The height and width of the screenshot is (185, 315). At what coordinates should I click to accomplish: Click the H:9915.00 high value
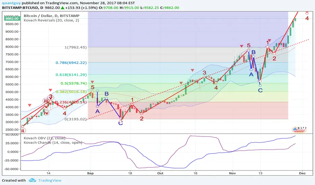[129, 8]
